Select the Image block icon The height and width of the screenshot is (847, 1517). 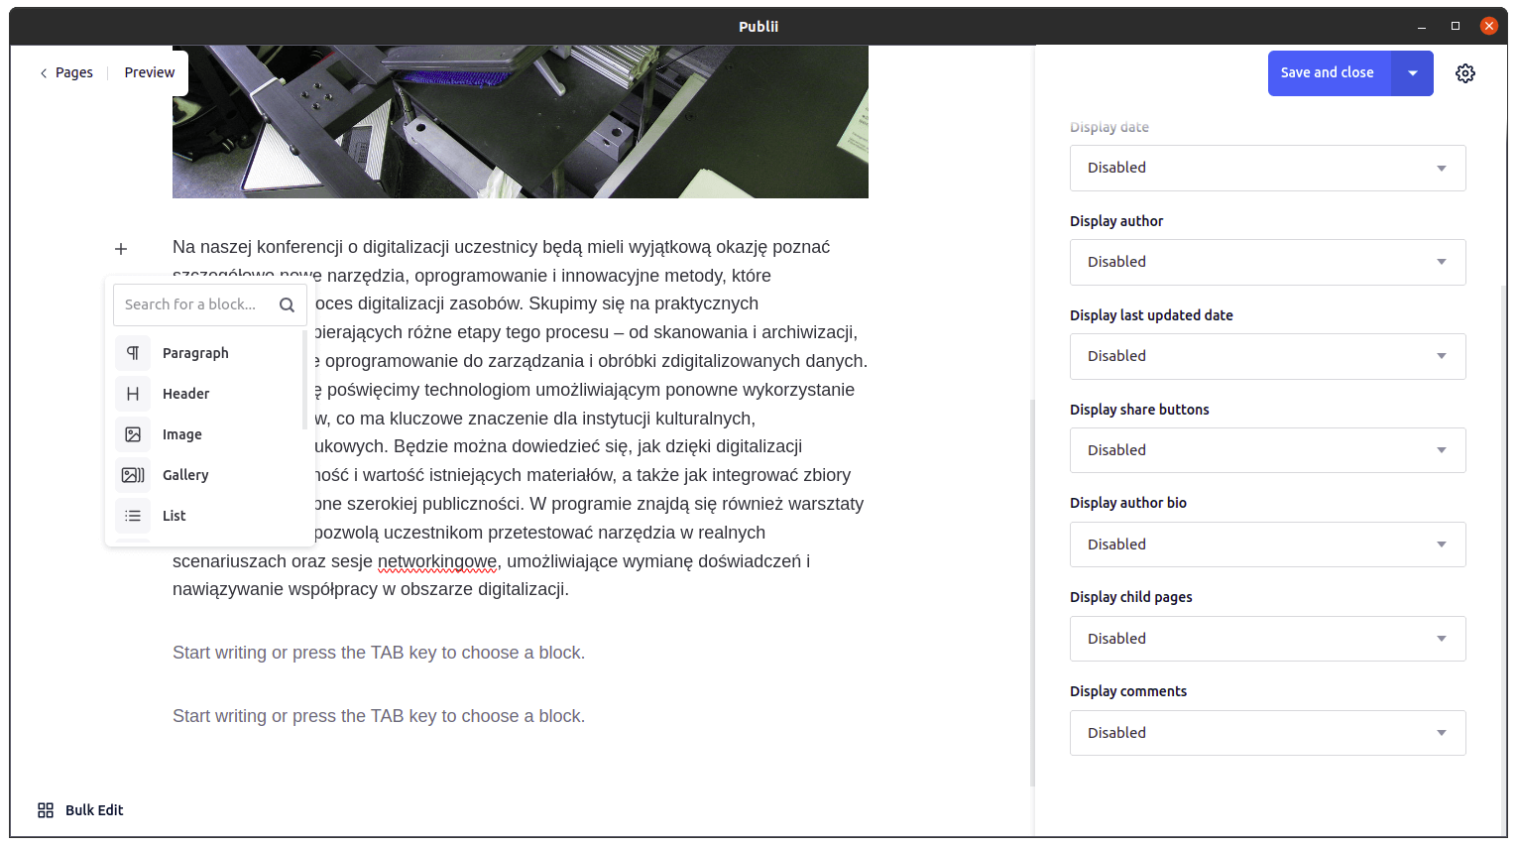coord(133,434)
